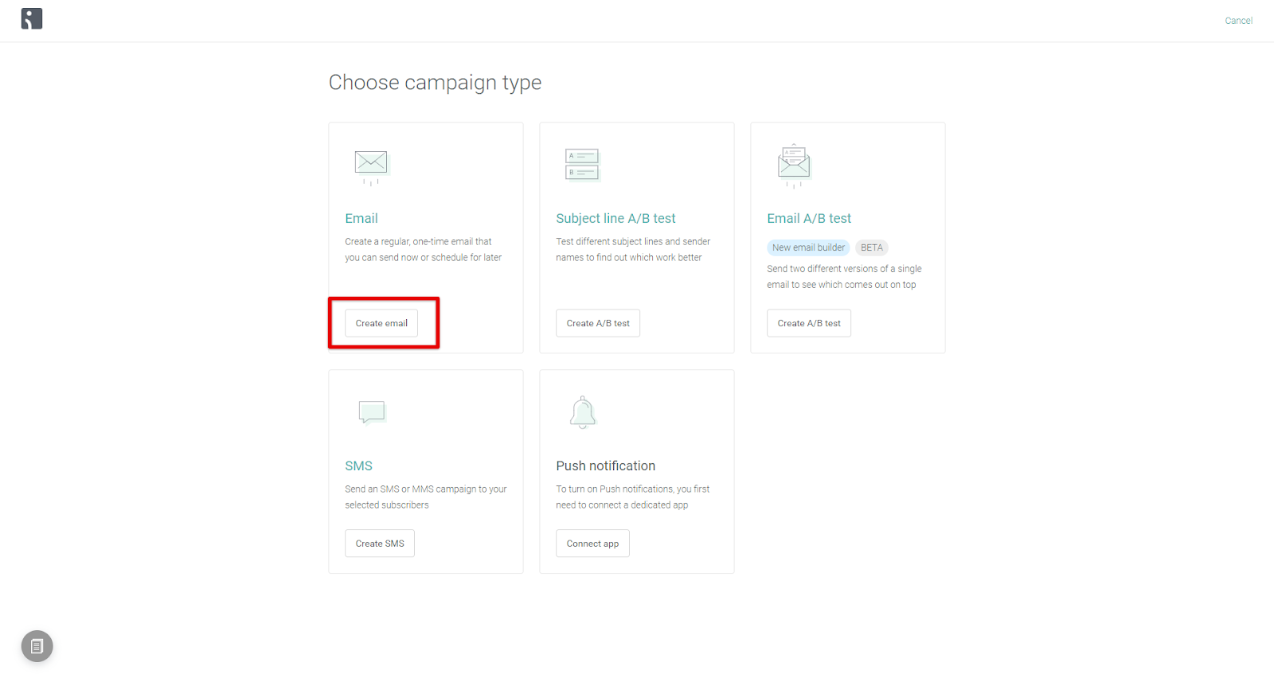
Task: Click the Email envelope icon
Action: point(371,163)
